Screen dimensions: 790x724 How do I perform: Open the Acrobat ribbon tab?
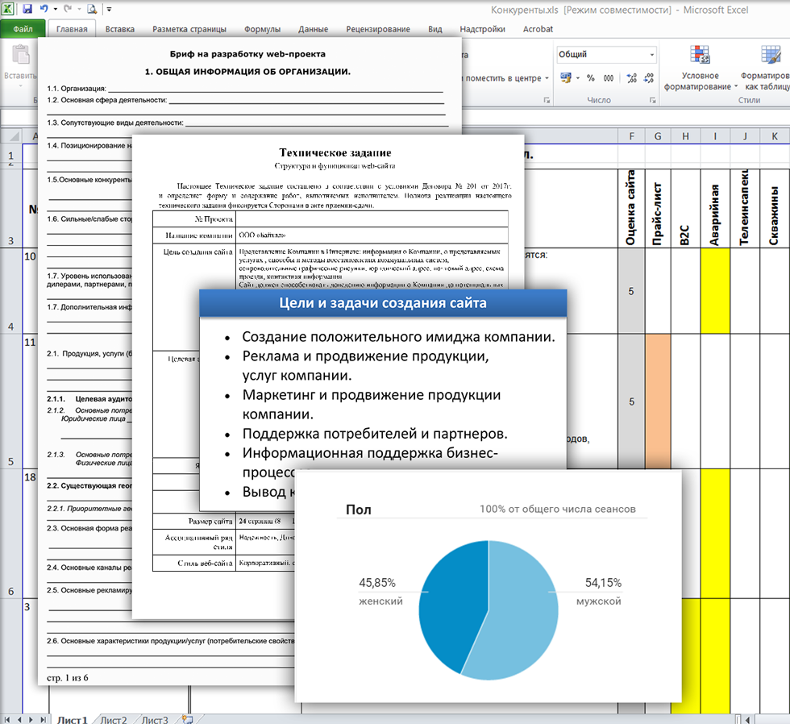(538, 29)
